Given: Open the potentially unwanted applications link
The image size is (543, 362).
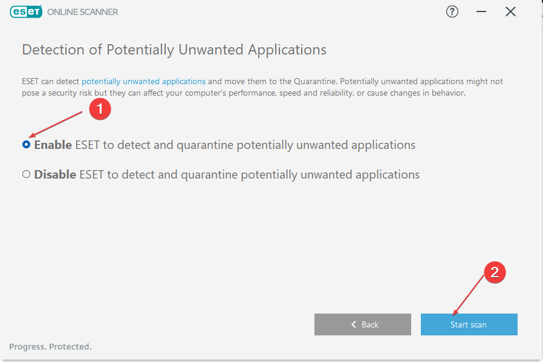Looking at the screenshot, I should (x=144, y=81).
